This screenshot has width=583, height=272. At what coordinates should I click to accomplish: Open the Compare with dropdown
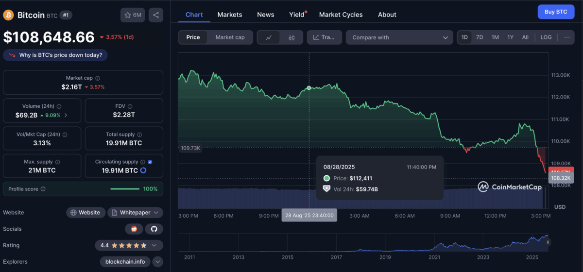pos(400,37)
